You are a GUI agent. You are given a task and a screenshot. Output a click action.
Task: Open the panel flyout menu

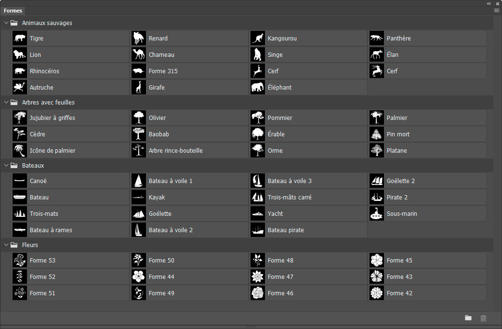pos(497,10)
